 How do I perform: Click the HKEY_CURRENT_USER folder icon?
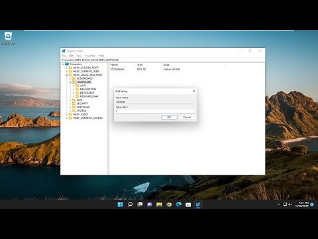(70, 71)
